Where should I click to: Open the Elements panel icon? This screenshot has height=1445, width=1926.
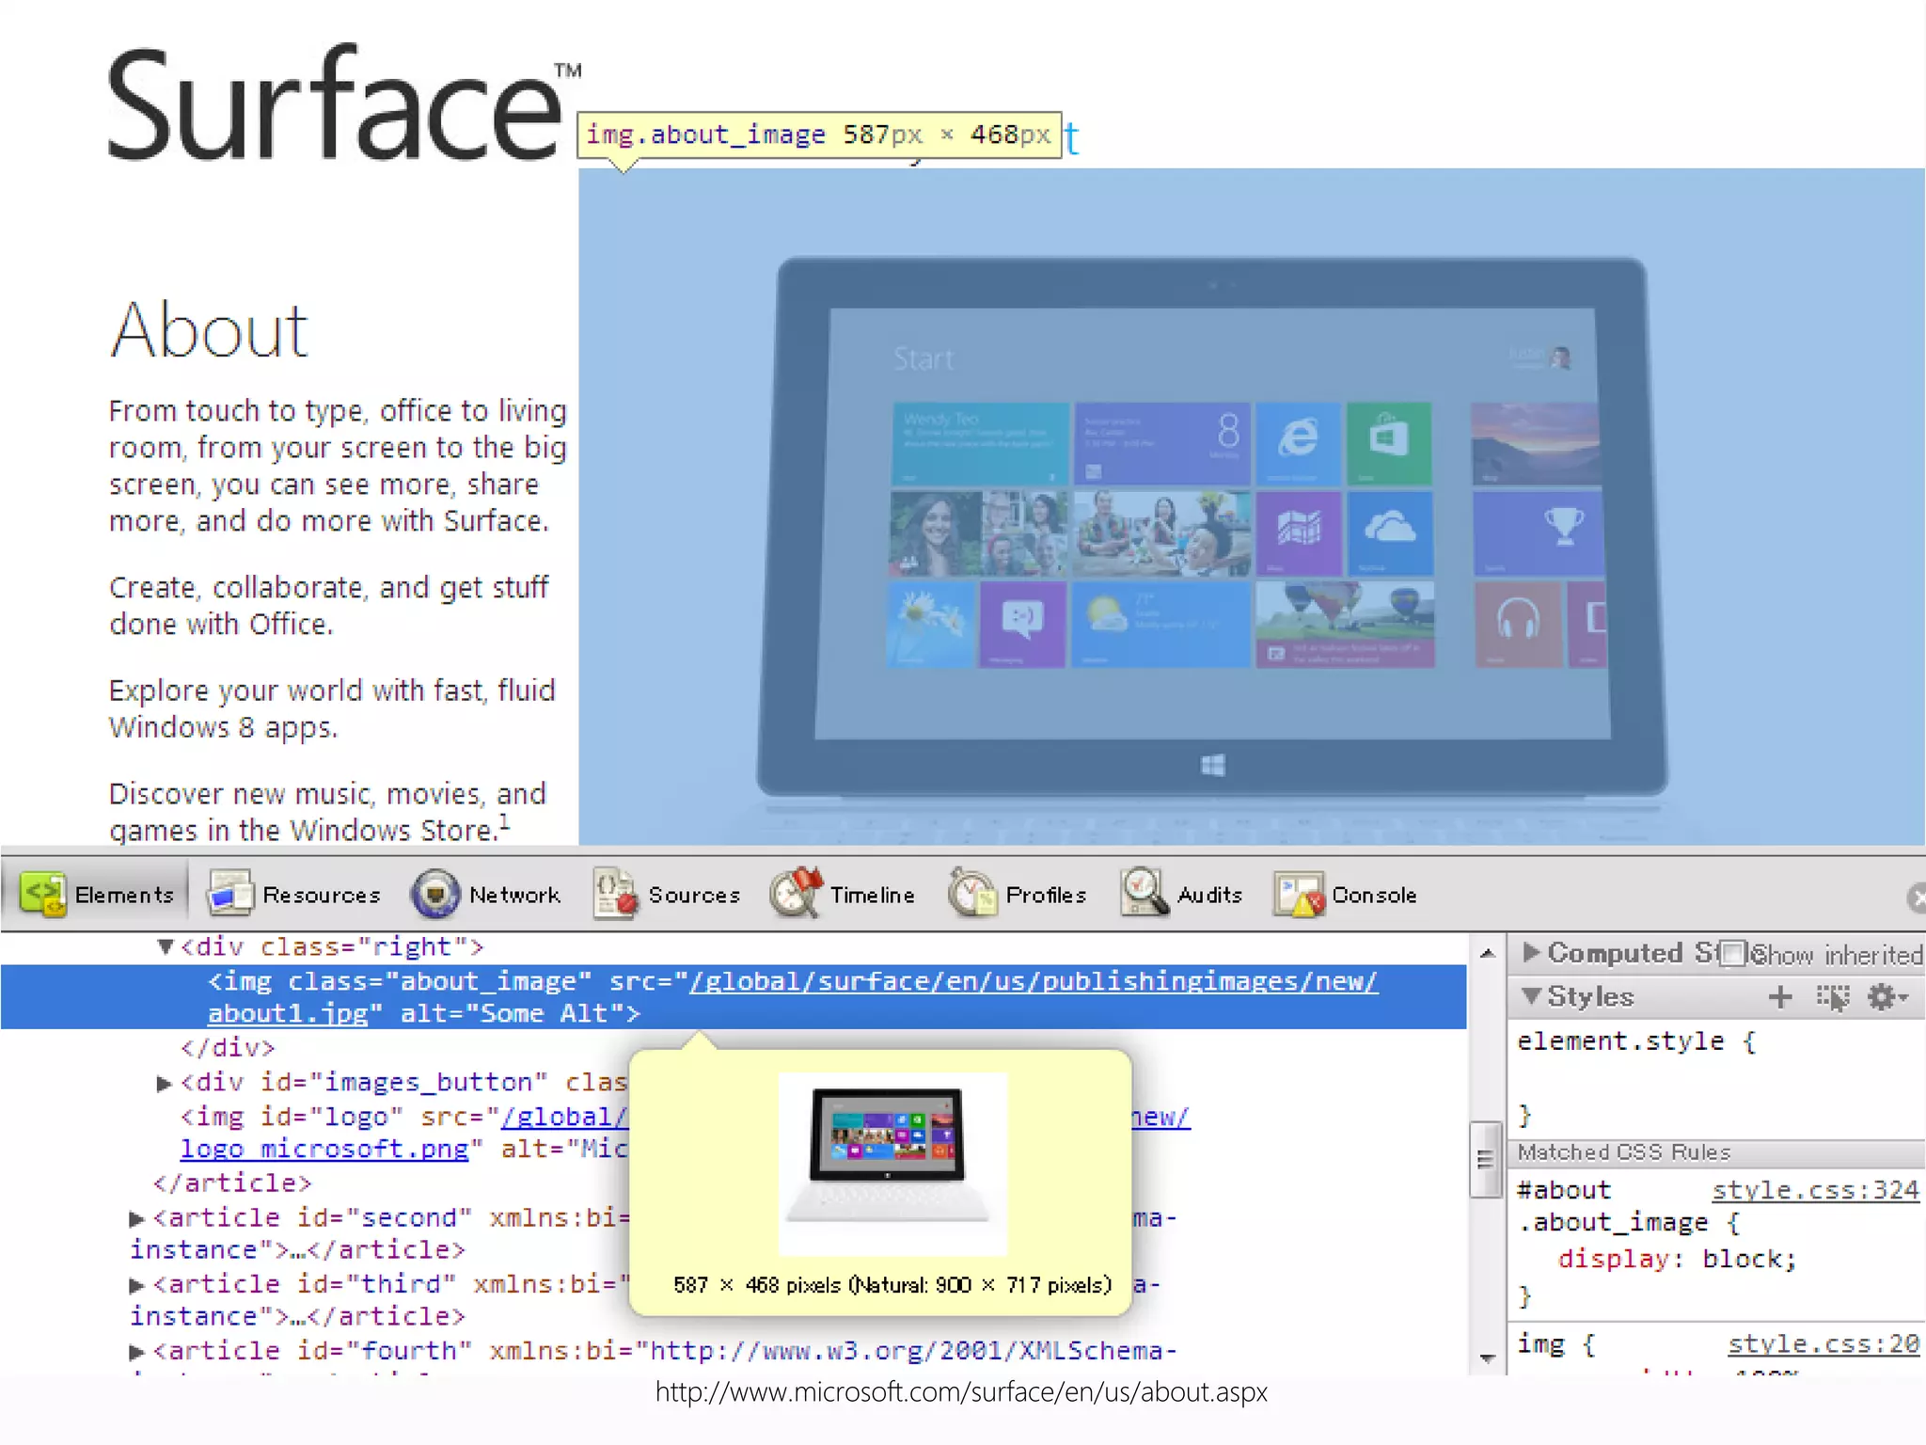point(43,894)
